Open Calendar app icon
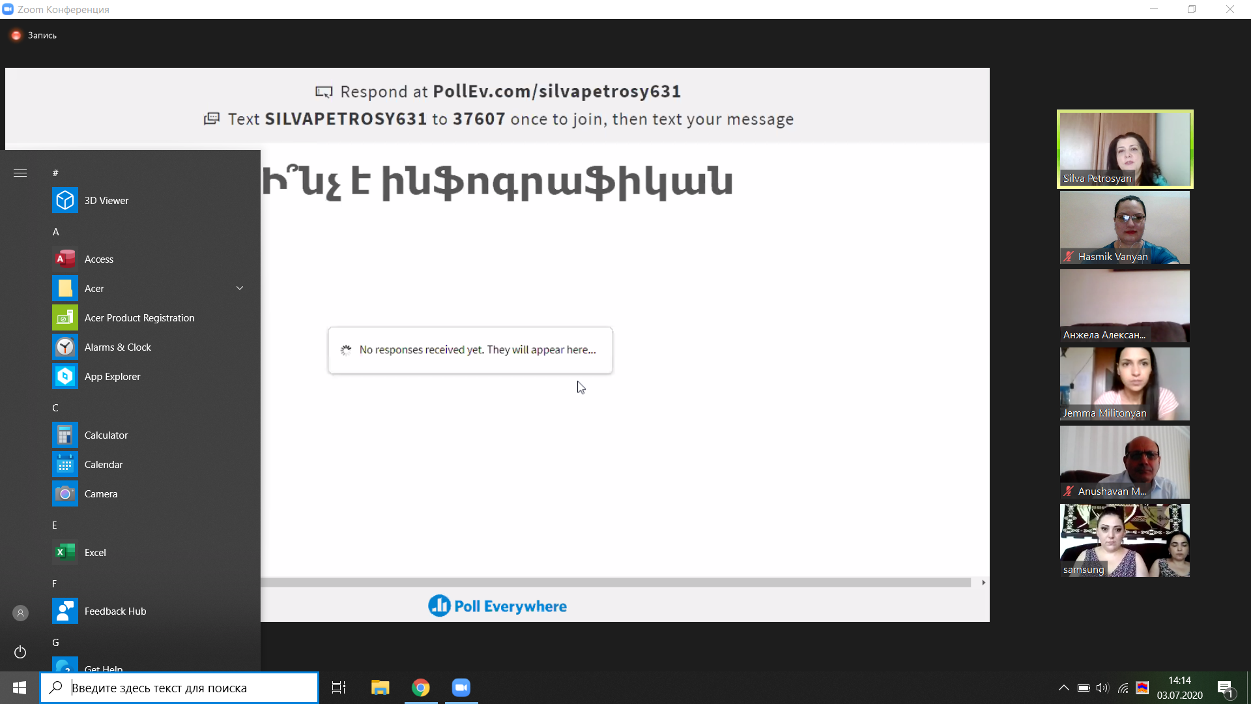The image size is (1251, 704). point(65,464)
